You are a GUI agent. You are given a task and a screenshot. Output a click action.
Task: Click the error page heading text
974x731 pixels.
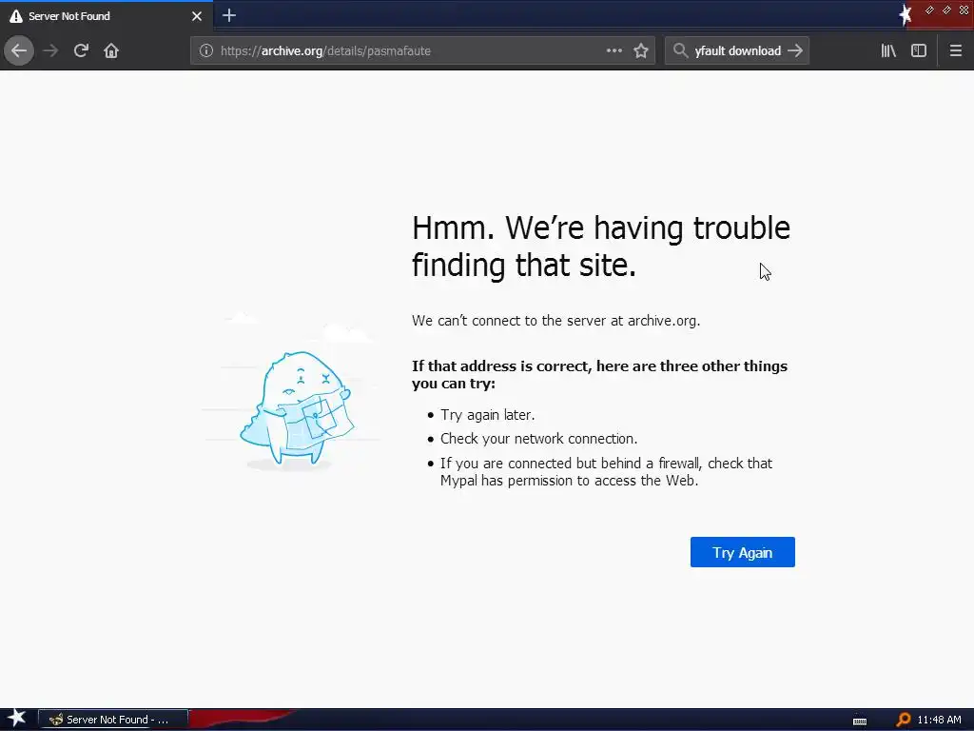pos(601,247)
